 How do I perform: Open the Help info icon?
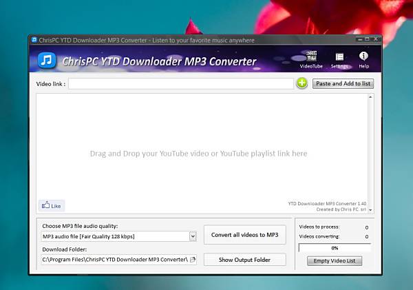363,60
